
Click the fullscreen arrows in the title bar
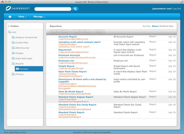point(182,2)
